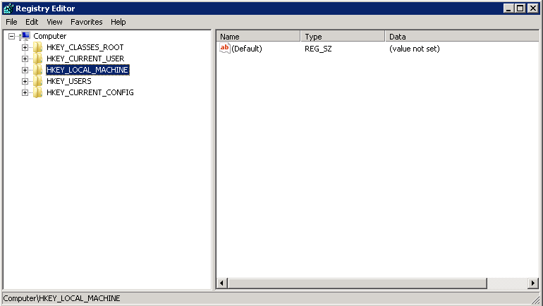Sort values by the Type column header

(343, 37)
